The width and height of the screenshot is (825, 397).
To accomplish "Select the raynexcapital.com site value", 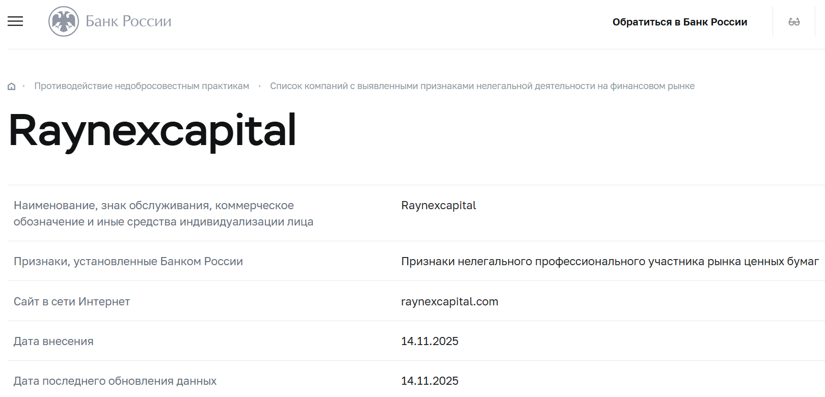I will pos(449,301).
